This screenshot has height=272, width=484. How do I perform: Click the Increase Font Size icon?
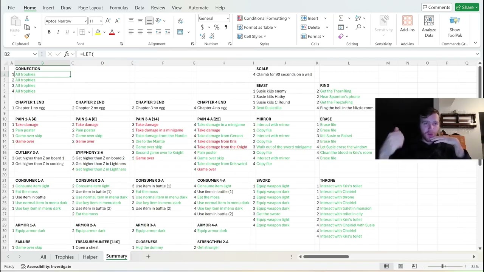point(108,21)
